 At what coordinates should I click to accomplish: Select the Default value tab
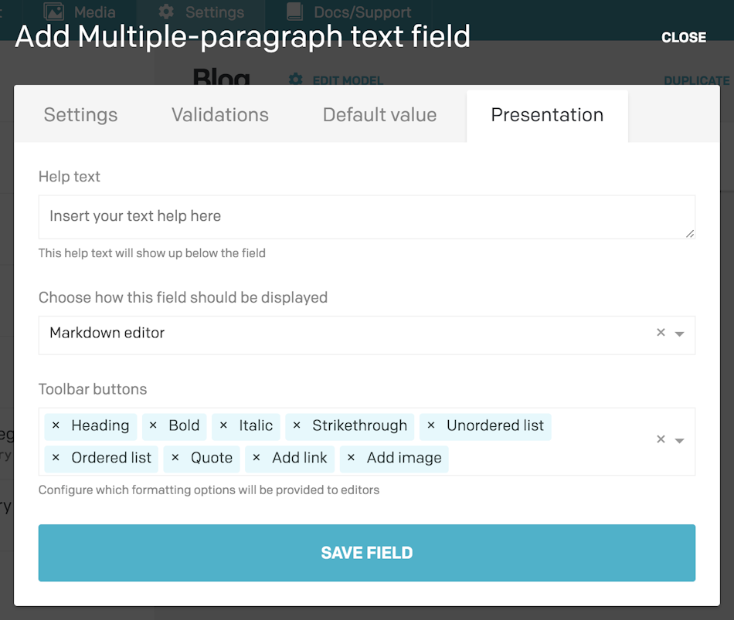[x=379, y=114]
